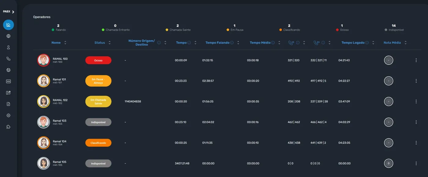Click logged time 04:21:43
428x177 pixels.
point(344,60)
